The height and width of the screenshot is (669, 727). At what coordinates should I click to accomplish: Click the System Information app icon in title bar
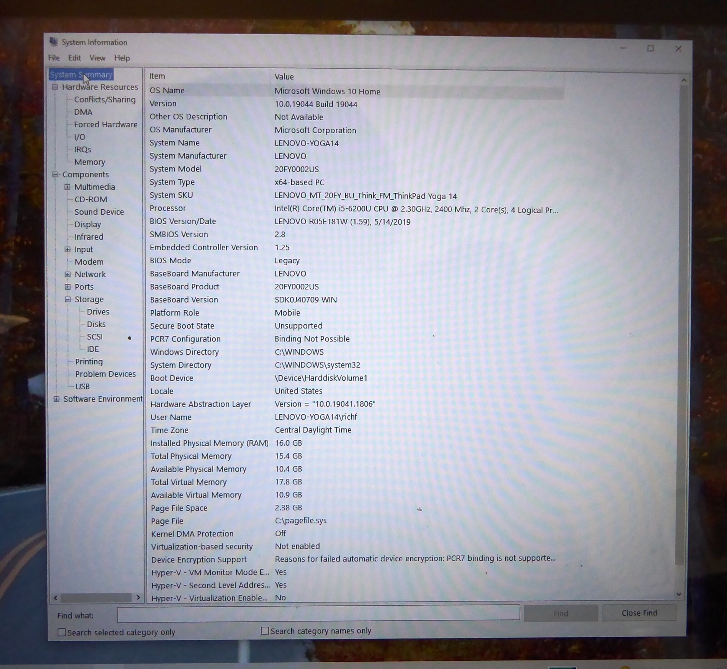(54, 42)
